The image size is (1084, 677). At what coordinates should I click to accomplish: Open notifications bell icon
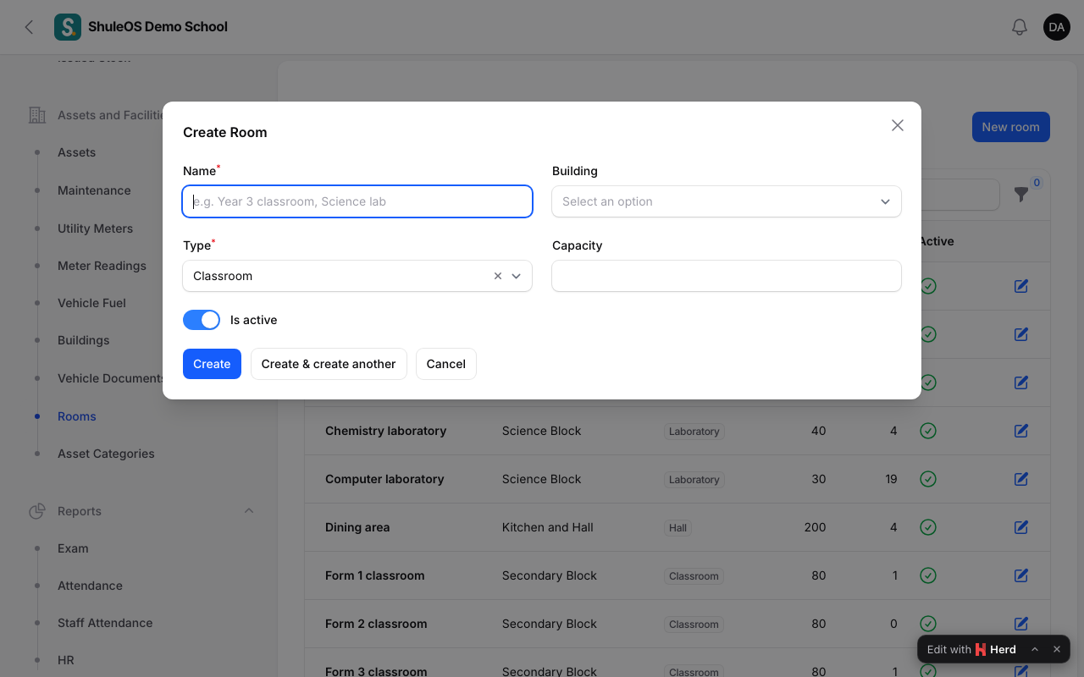1020,27
